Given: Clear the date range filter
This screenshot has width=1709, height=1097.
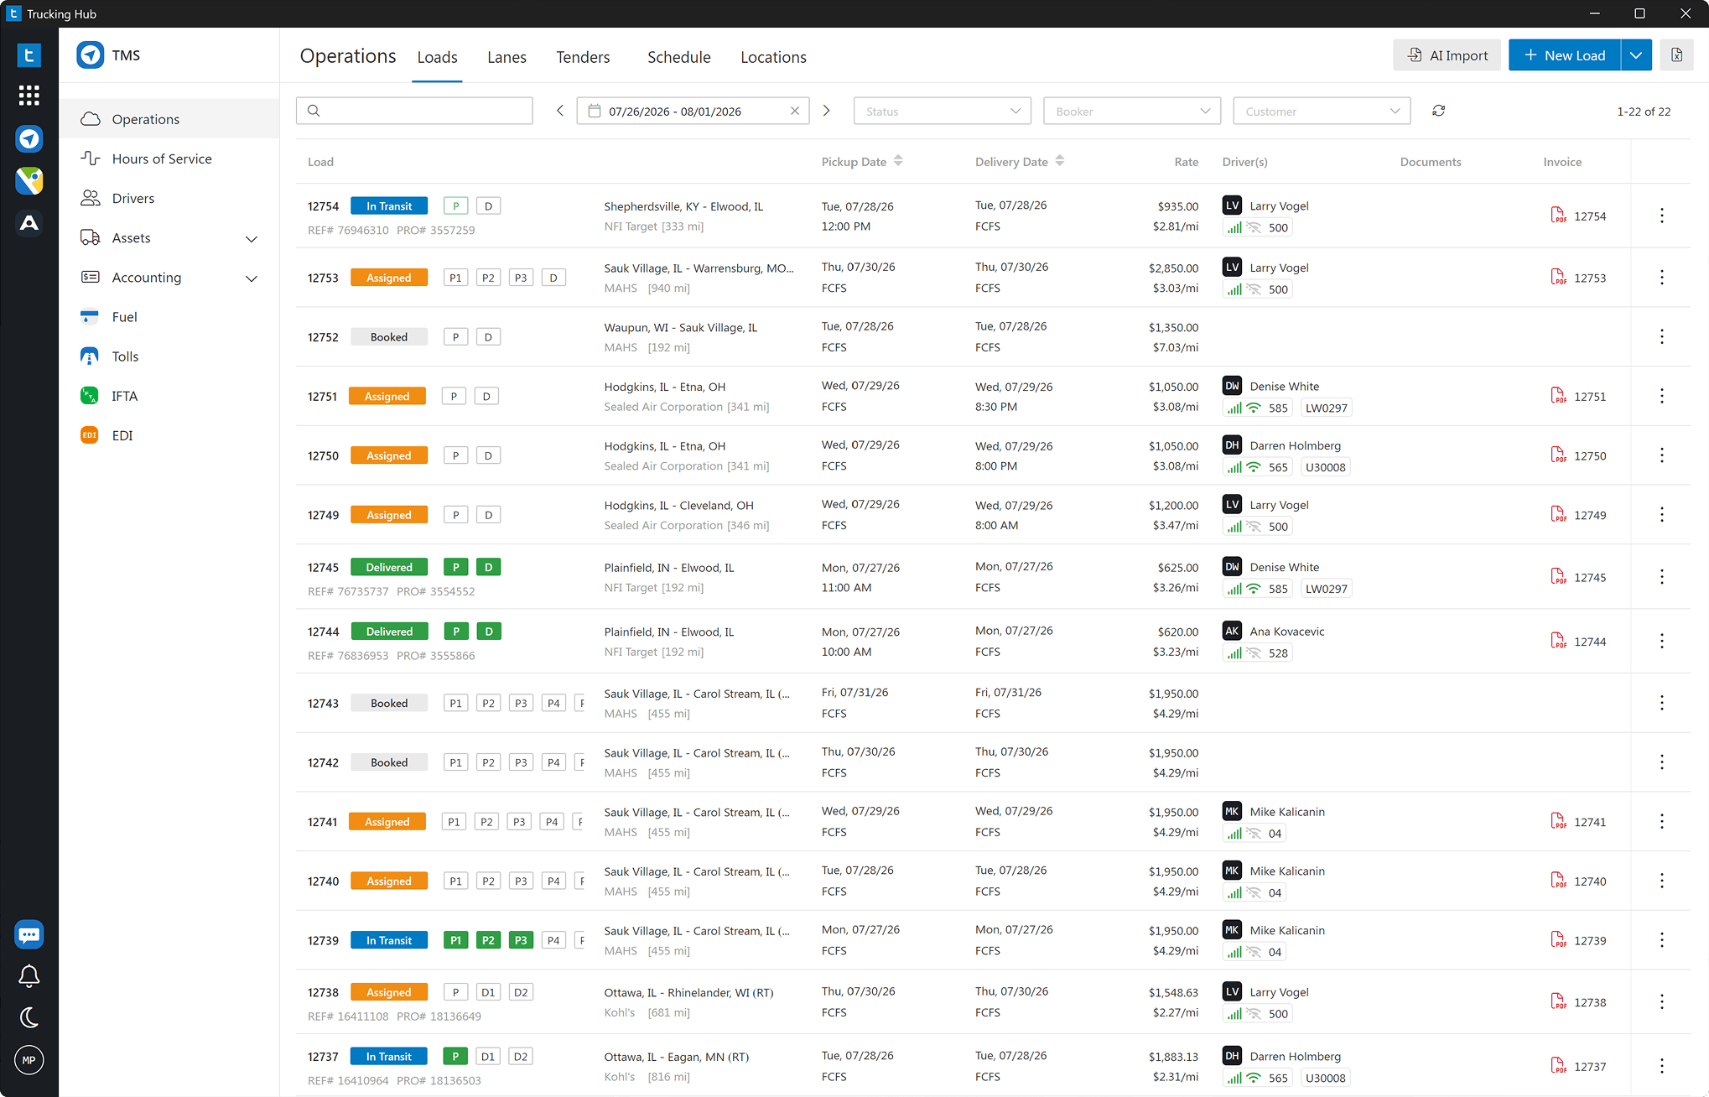Looking at the screenshot, I should [x=795, y=111].
